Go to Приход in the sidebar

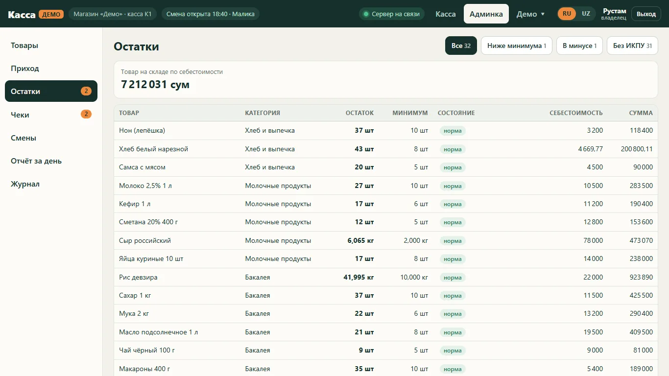(51, 69)
